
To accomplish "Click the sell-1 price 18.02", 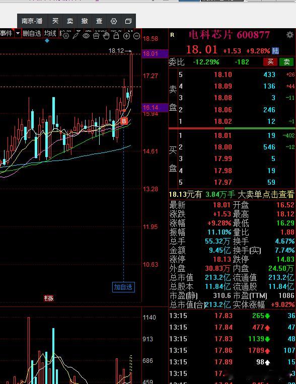I will coord(223,121).
